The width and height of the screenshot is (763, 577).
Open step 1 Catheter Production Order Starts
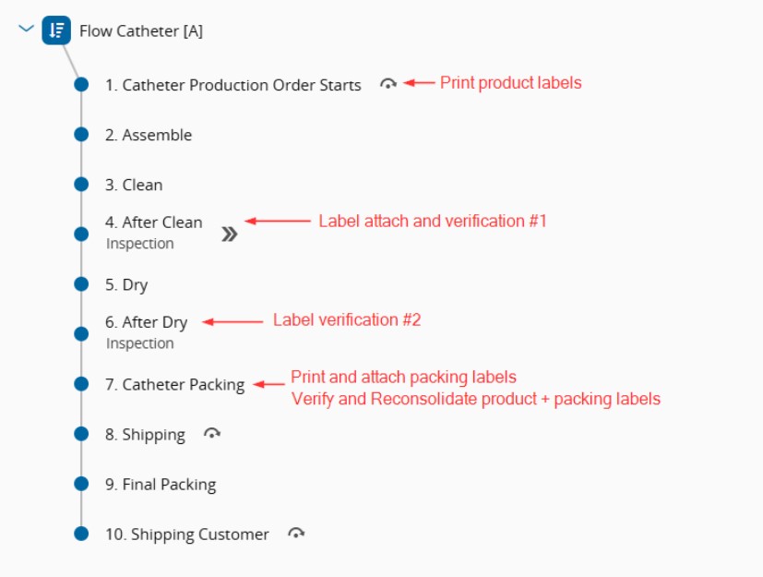(232, 85)
